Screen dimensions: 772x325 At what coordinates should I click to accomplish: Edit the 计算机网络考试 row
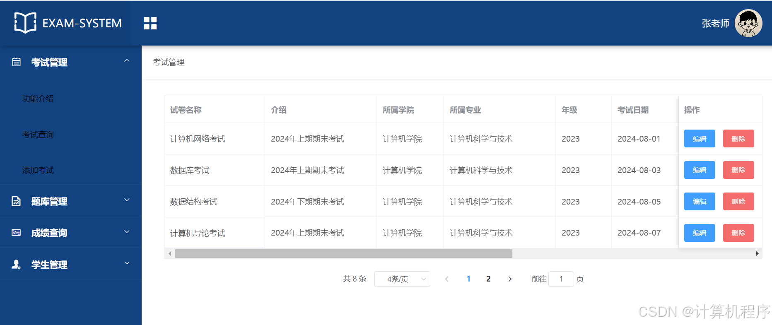click(x=700, y=139)
